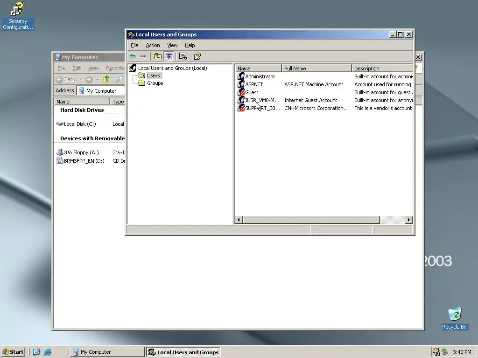Viewport: 478px width, 358px height.
Task: Click the console icon in Local Users title bar
Action: point(131,34)
